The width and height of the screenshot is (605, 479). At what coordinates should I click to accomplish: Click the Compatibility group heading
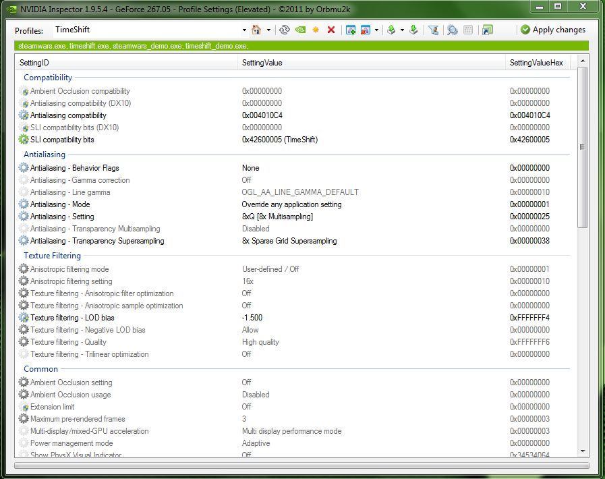tap(48, 78)
